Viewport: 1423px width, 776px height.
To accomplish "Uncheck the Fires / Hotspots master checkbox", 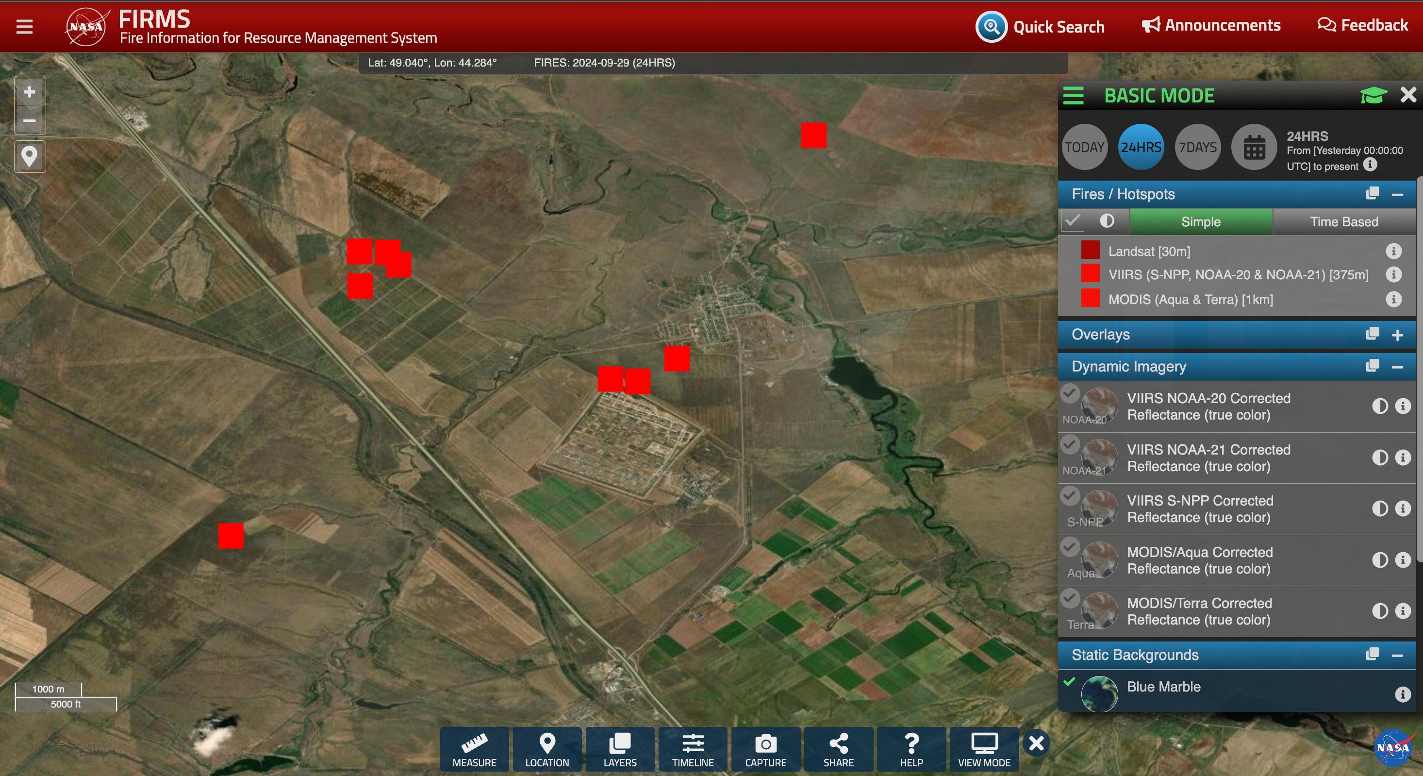I will (1072, 221).
